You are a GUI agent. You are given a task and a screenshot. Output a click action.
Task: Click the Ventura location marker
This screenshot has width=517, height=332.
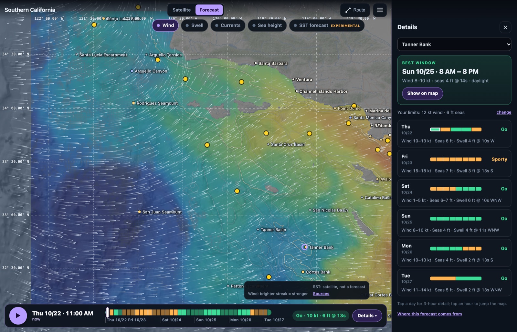pos(293,79)
